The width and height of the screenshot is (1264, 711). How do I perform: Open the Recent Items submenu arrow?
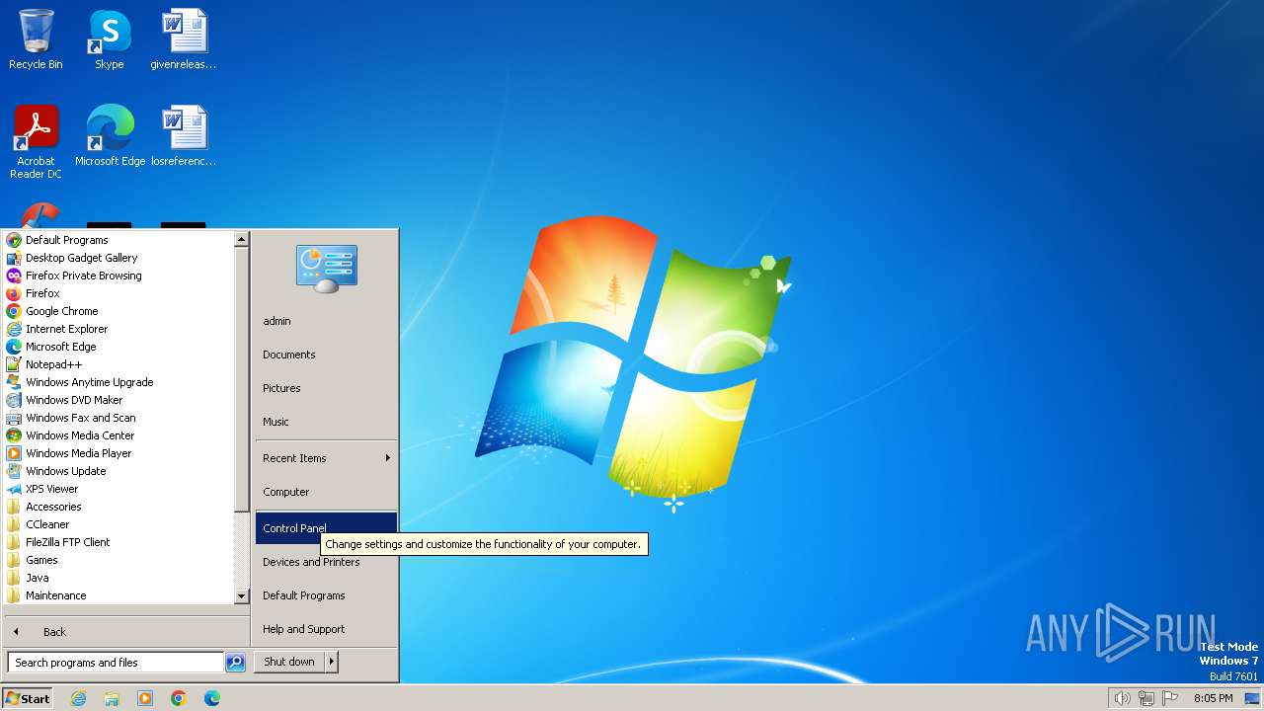tap(388, 458)
